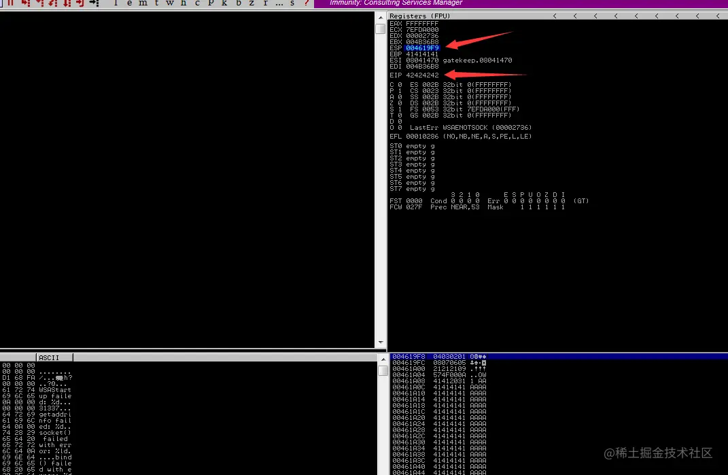Viewport: 728px width, 475px height.
Task: Show hardware breakpoints with z button
Action: point(252,3)
